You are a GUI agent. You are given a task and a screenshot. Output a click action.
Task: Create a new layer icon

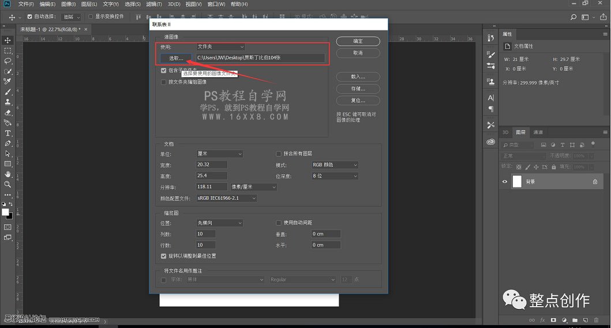tap(585, 320)
